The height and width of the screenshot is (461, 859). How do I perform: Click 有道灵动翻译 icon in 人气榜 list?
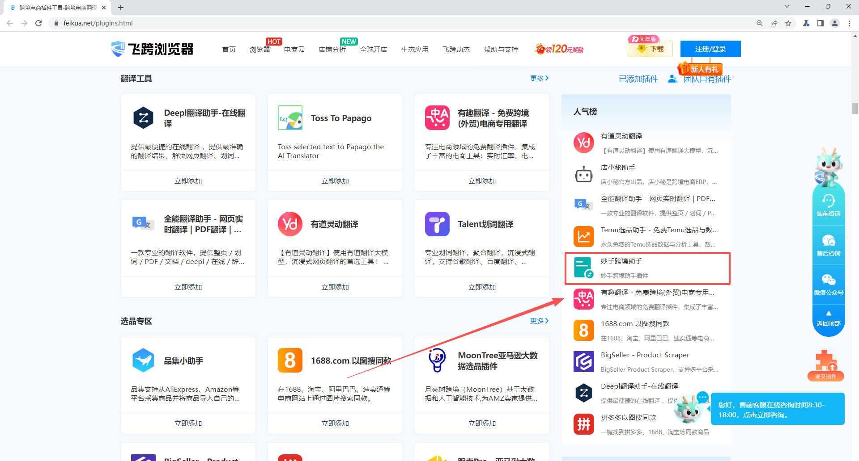[x=584, y=142]
